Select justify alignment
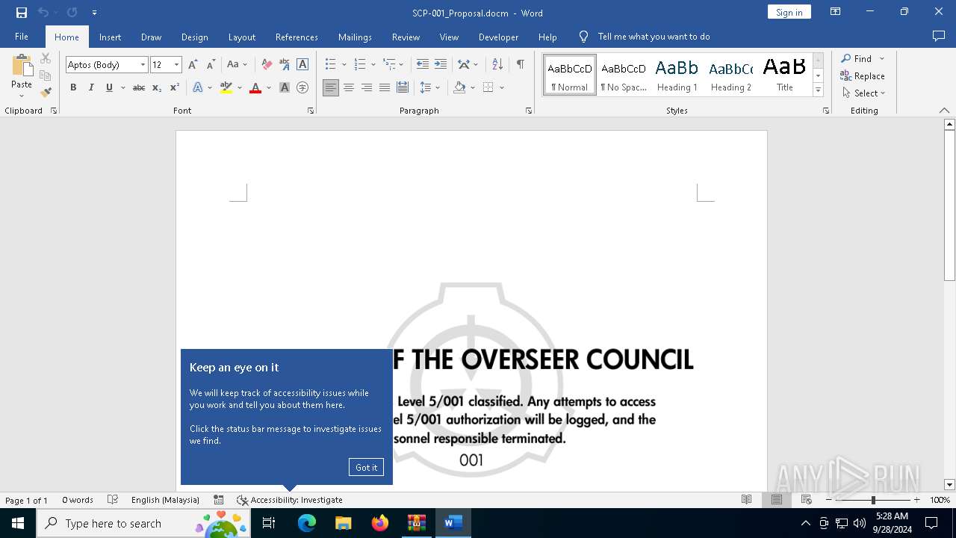956x538 pixels. (385, 87)
